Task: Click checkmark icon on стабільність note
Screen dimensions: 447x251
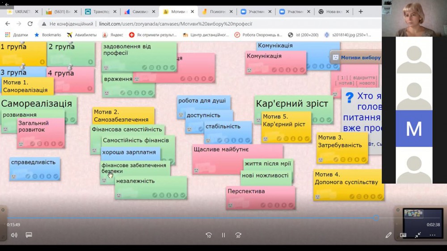Action: [248, 140]
